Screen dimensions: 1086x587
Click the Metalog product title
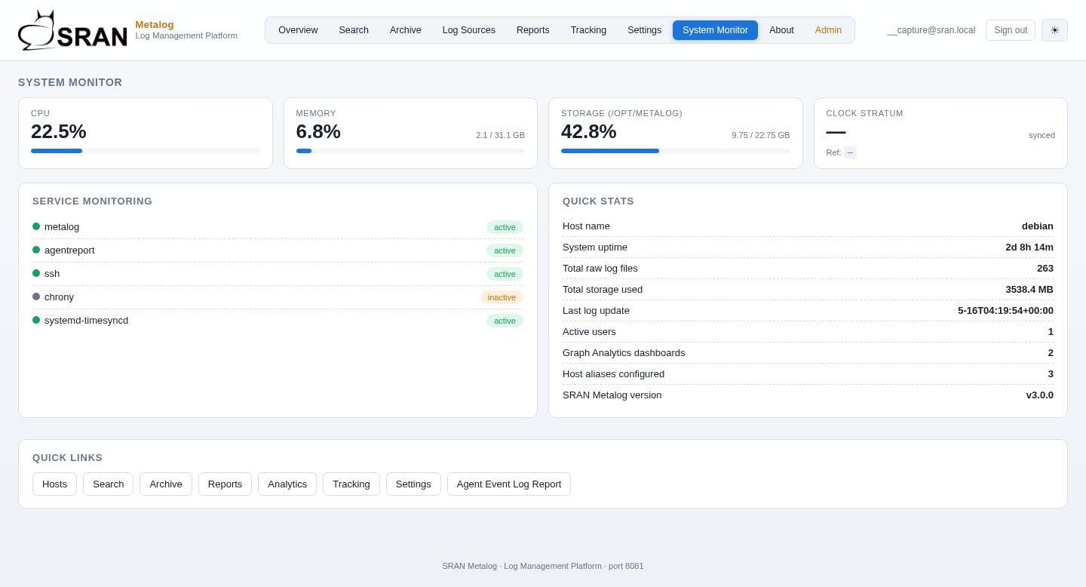click(x=155, y=24)
